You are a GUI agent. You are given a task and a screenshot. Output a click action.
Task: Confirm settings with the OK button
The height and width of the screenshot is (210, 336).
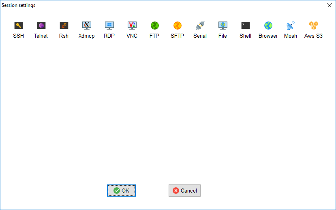[121, 191]
